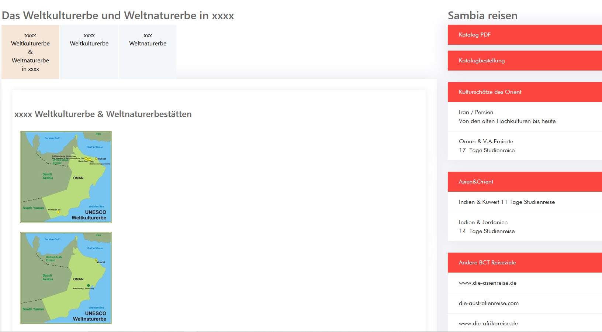The width and height of the screenshot is (602, 332).
Task: Open Oman & V.A.Emirate 17 Tage Studienreise
Action: [525, 146]
